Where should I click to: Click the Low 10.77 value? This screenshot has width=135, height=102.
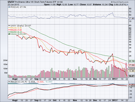(73, 4)
